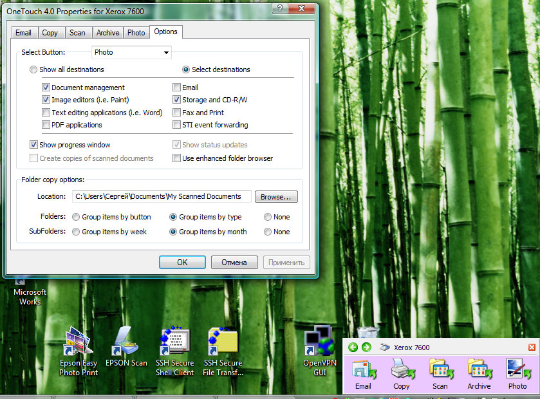Select the Microsoft Works desktop shortcut
Image resolution: width=540 pixels, height=399 pixels.
tap(30, 292)
